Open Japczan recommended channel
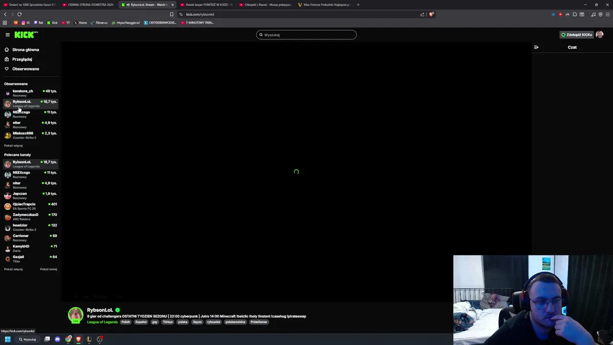The width and height of the screenshot is (613, 345). 31,195
